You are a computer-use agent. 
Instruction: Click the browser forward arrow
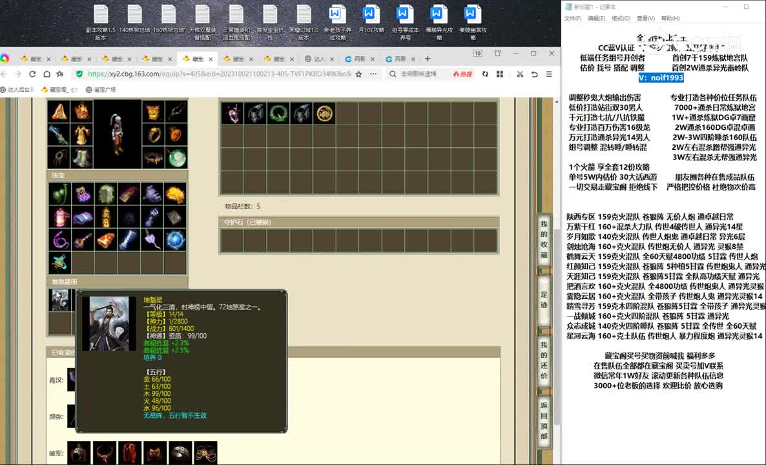pyautogui.click(x=18, y=74)
